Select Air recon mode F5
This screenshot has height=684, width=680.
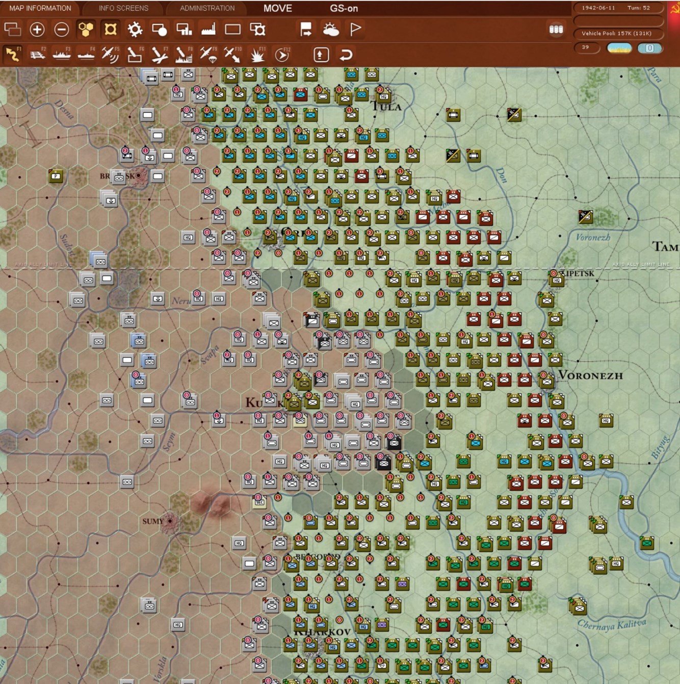point(111,55)
